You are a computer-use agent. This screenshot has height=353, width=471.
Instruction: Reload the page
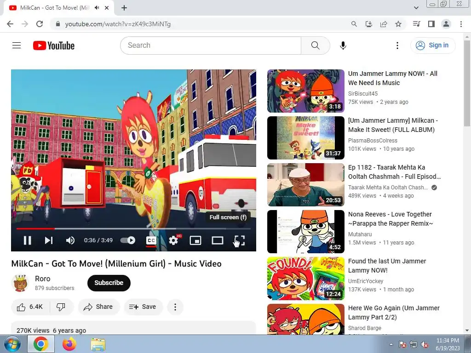coord(40,24)
